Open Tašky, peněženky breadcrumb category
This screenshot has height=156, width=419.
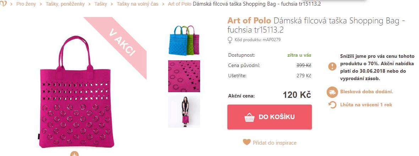[x=65, y=4]
